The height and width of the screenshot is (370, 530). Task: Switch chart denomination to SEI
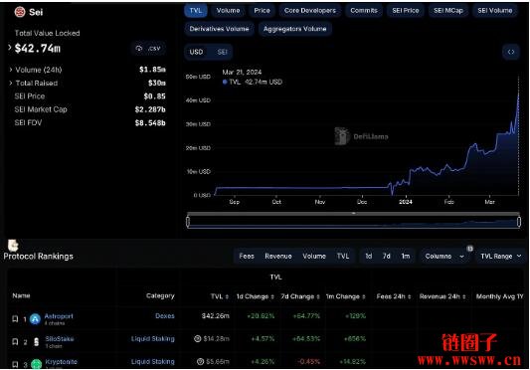pos(222,52)
